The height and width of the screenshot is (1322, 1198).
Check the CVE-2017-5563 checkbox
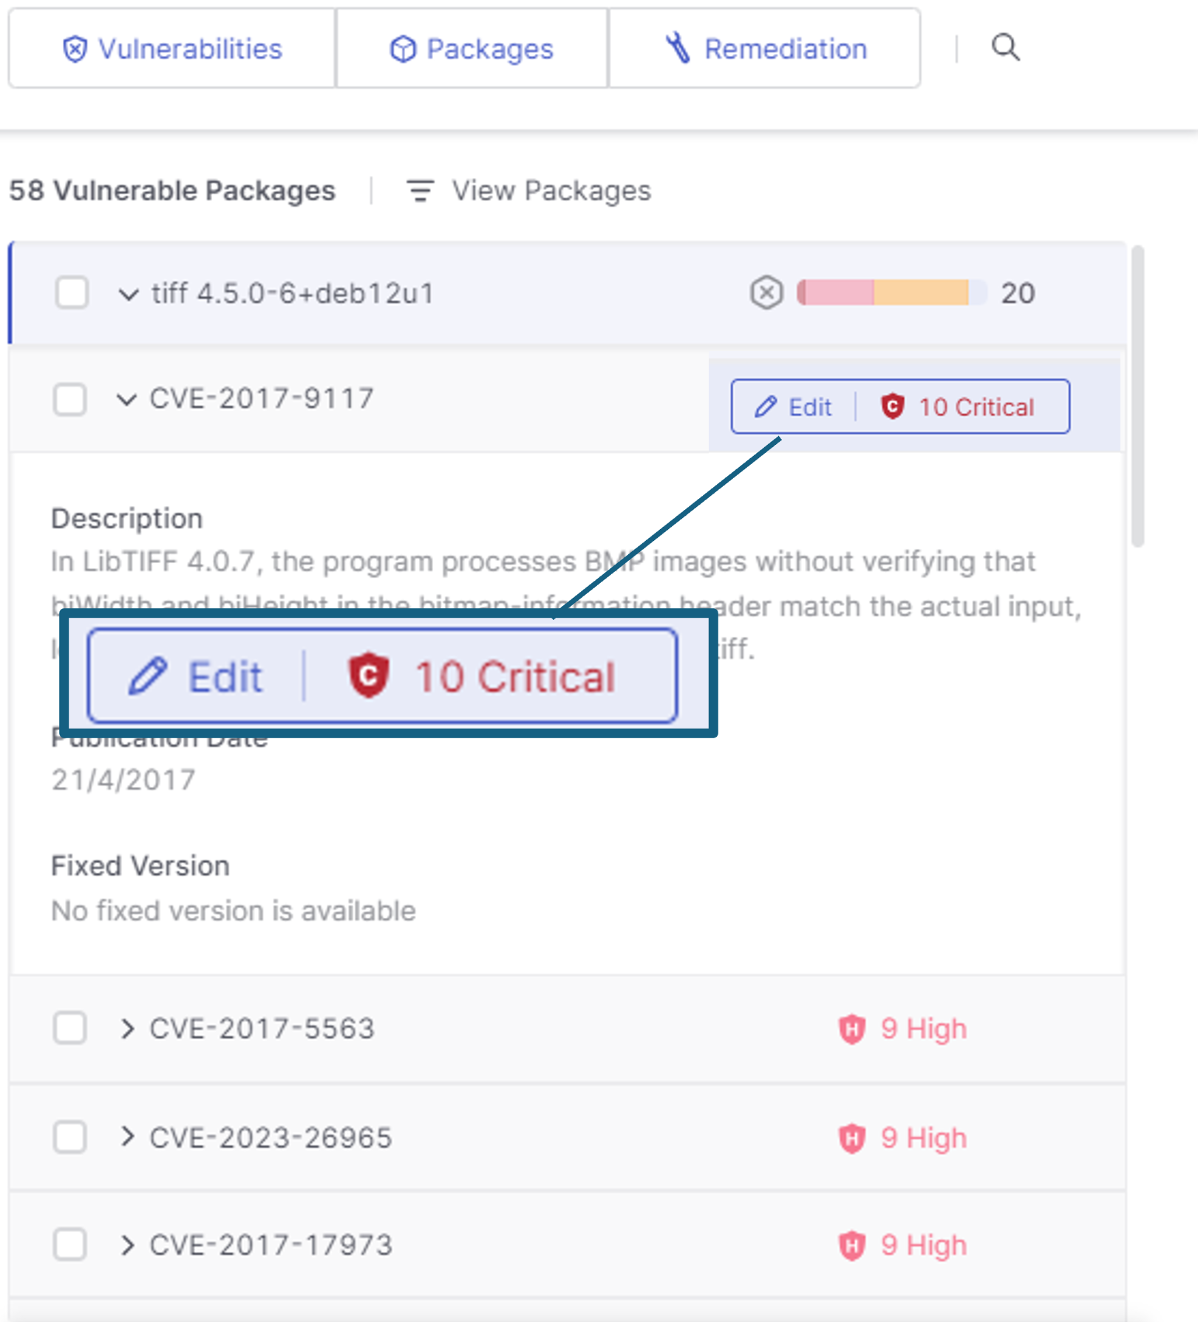point(70,1028)
